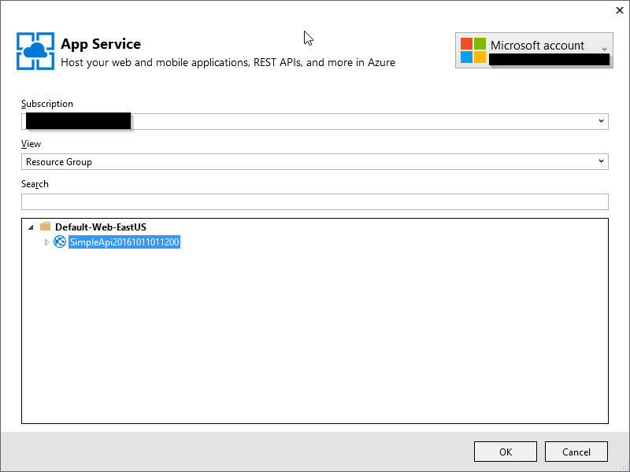
Task: Open the Subscription dropdown
Action: pos(314,121)
